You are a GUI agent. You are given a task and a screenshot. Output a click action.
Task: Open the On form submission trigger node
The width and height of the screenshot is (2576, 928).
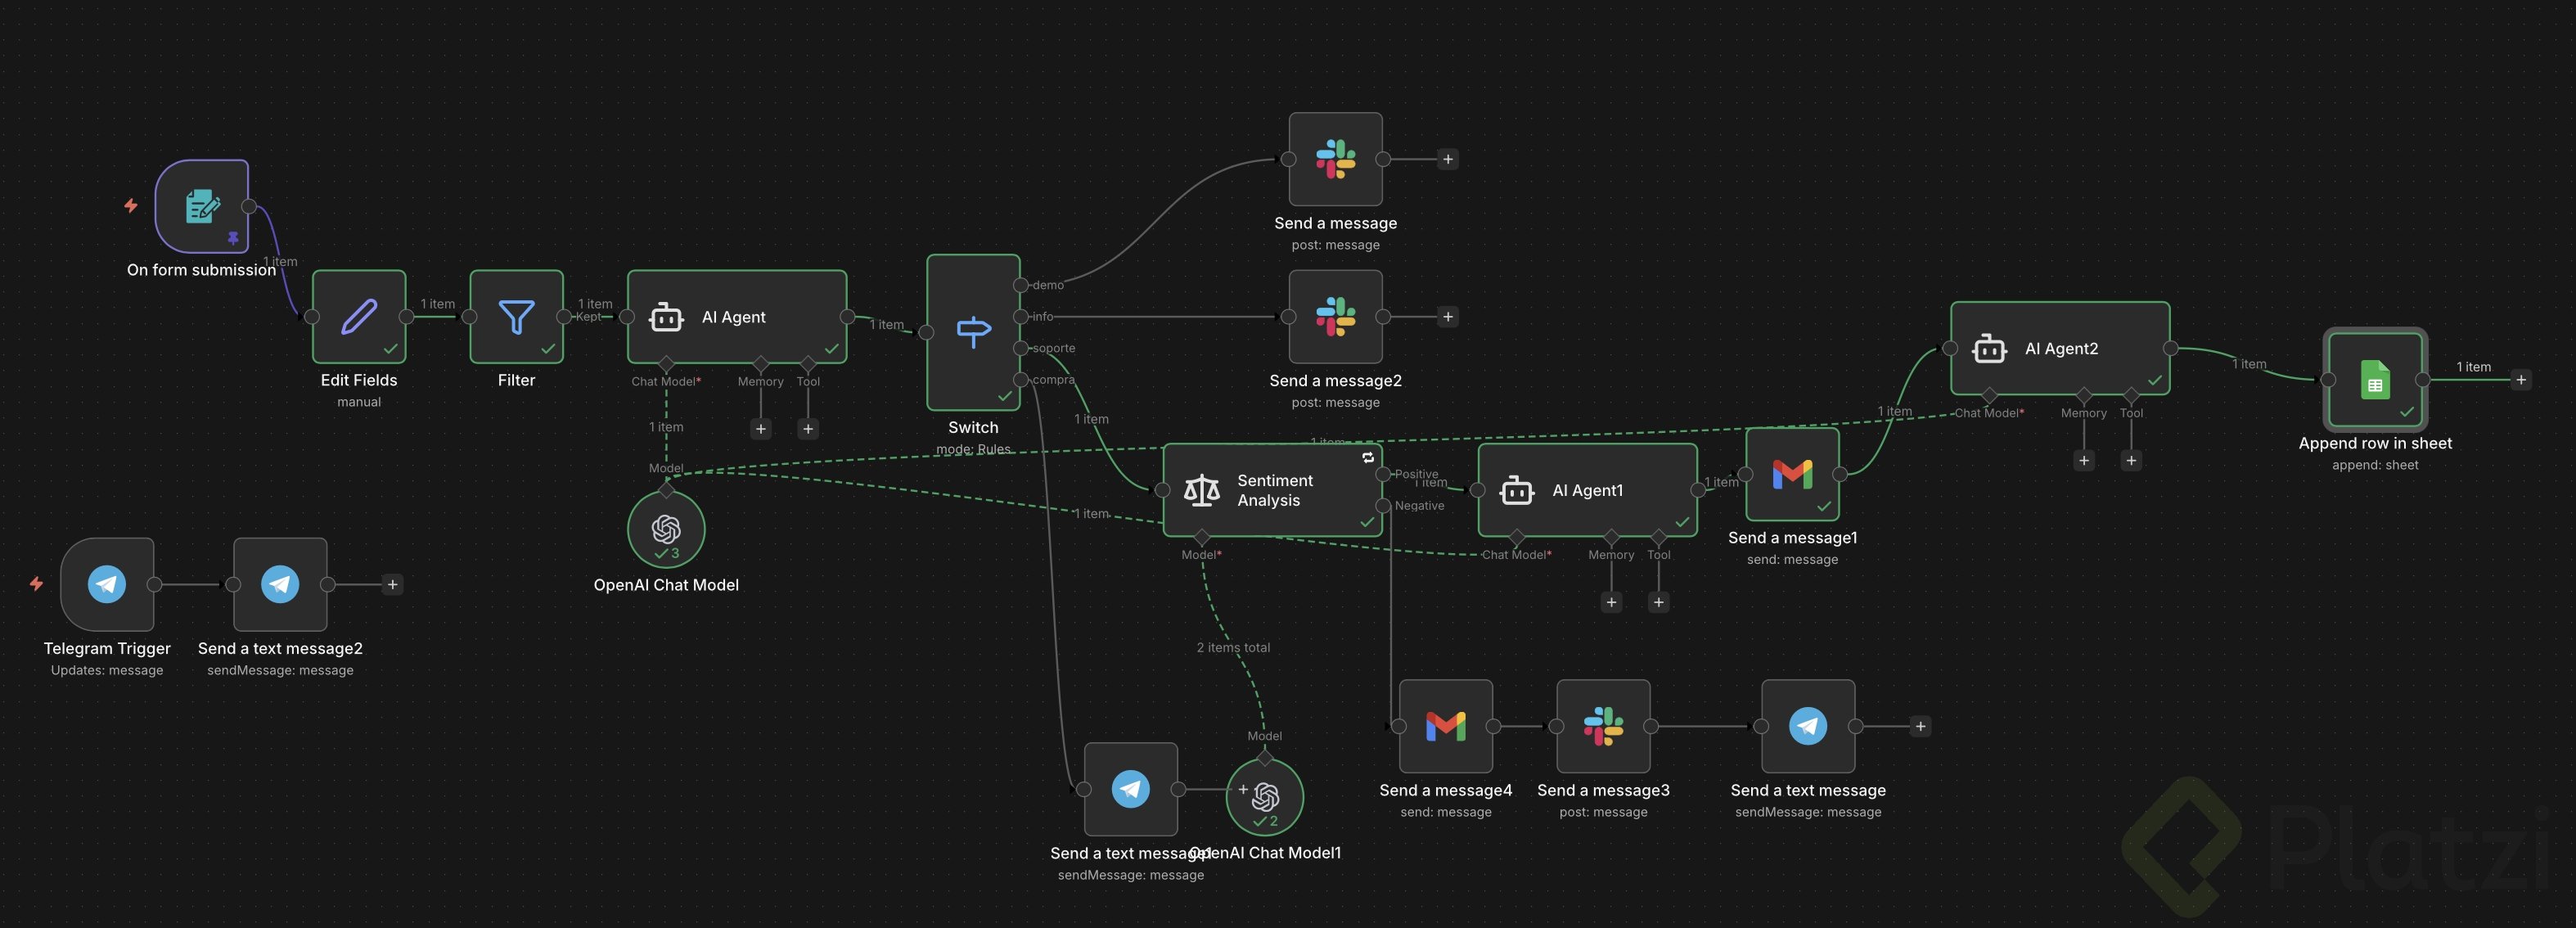pyautogui.click(x=202, y=206)
